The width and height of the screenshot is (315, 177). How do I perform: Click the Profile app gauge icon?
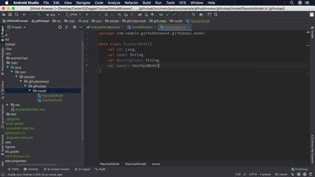coord(119,15)
